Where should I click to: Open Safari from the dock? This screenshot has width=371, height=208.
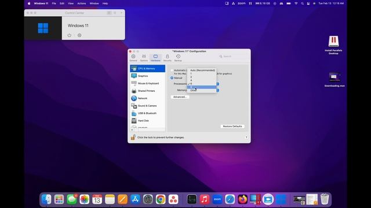(x=230, y=199)
